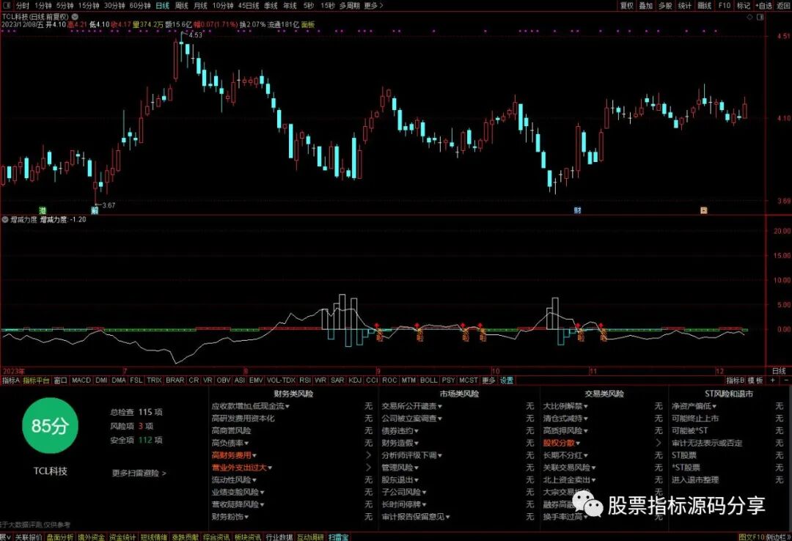Switch to the 分时 period tab
The image size is (792, 541).
coord(23,6)
